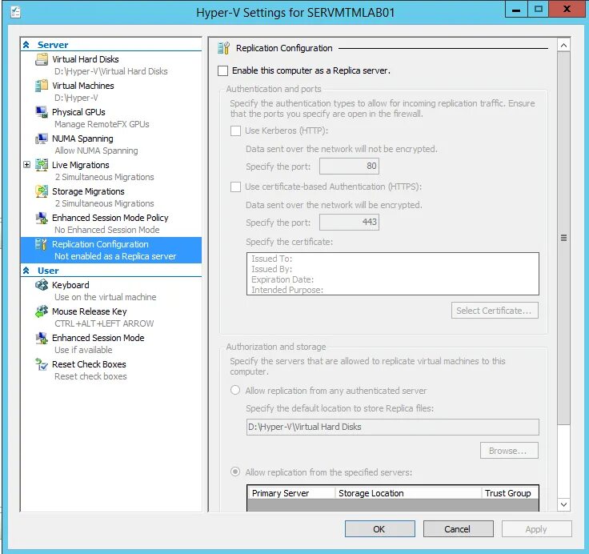Click the Reset Check Boxes icon
Screen dimensions: 589x554
point(42,364)
